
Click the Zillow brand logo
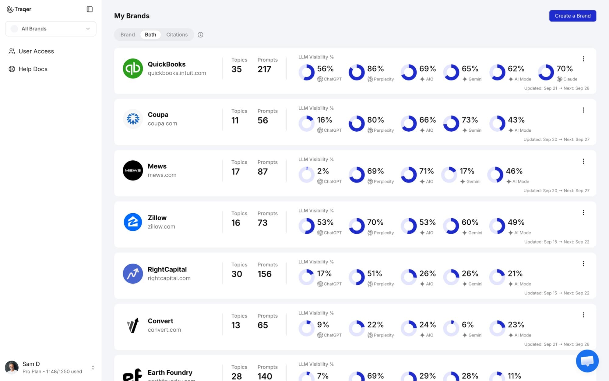[133, 222]
